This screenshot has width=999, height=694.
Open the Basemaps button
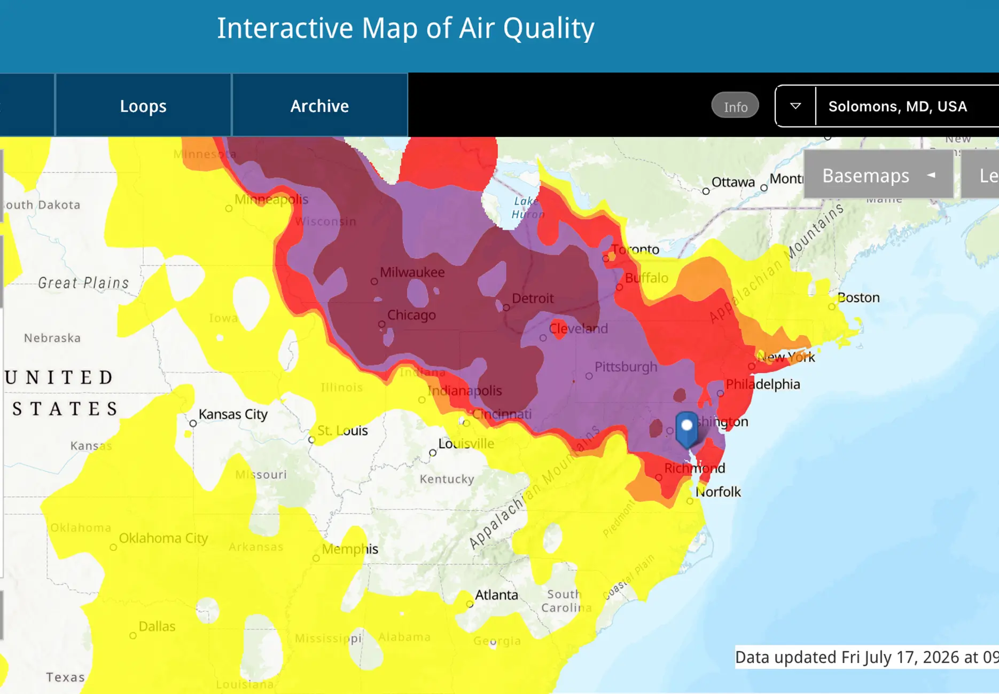878,175
